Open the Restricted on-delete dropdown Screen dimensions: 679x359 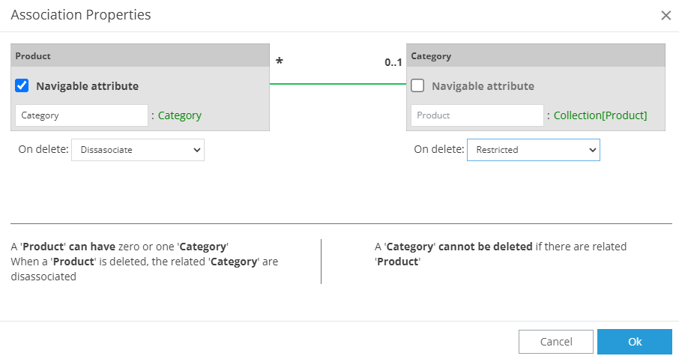tap(534, 150)
